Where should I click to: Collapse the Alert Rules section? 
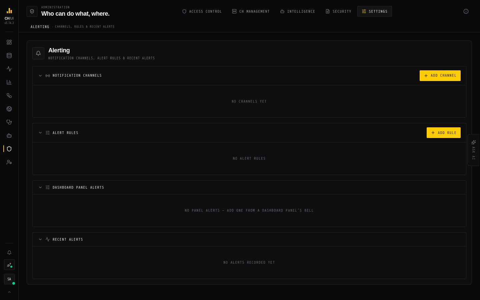pyautogui.click(x=40, y=133)
